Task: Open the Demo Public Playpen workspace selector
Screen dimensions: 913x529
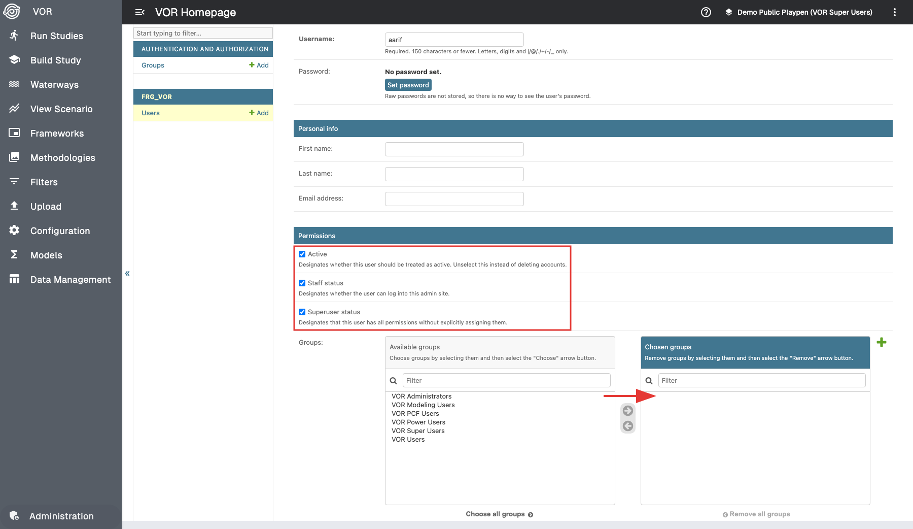Action: tap(798, 12)
